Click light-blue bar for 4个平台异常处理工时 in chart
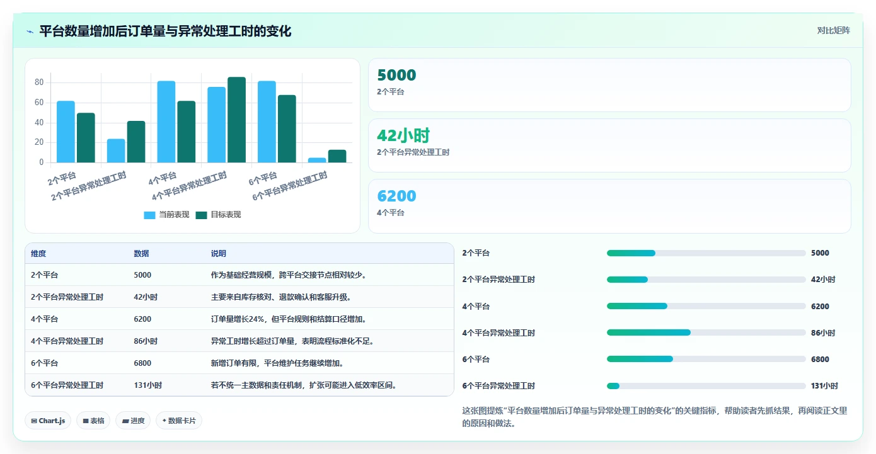Image resolution: width=876 pixels, height=454 pixels. pos(217,125)
